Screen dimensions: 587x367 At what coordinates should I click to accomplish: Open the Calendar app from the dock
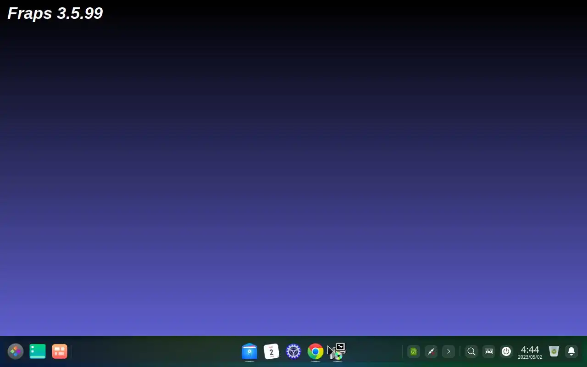pyautogui.click(x=271, y=351)
